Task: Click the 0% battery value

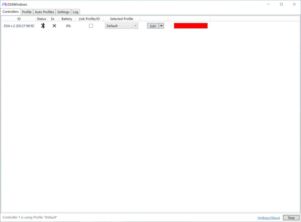Action: coord(68,26)
